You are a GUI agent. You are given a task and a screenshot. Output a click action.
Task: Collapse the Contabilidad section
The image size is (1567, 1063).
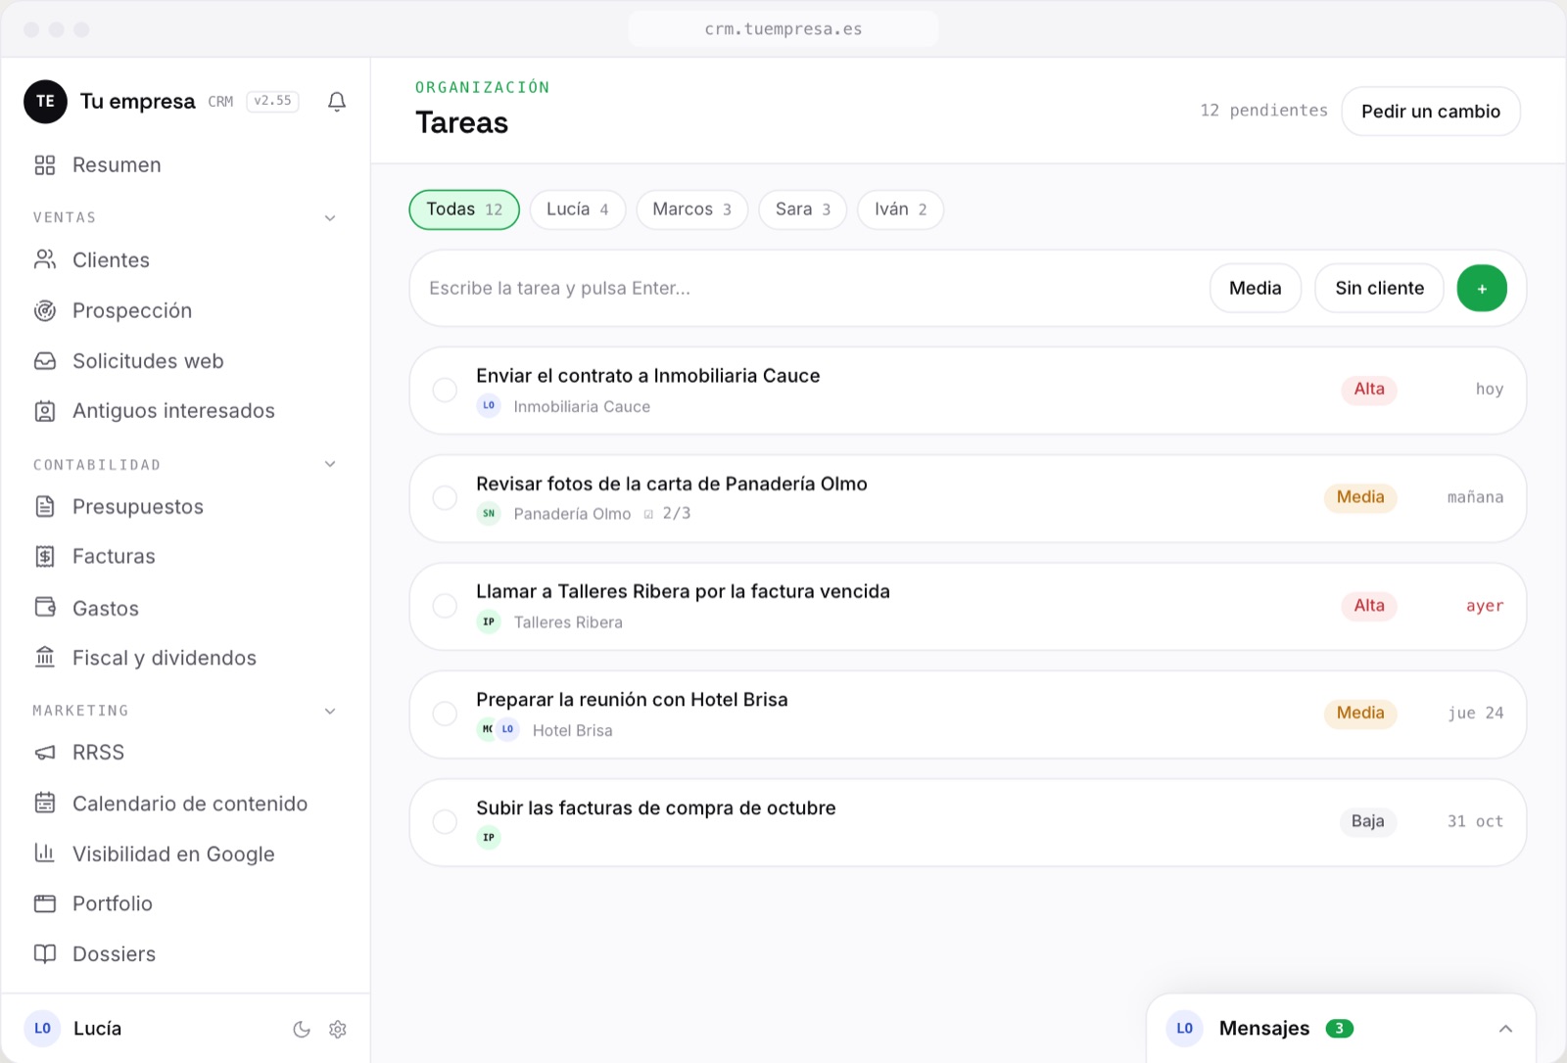click(330, 464)
